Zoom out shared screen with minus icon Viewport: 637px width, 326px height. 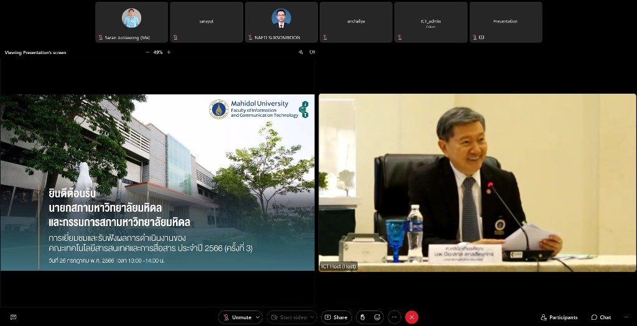click(147, 52)
